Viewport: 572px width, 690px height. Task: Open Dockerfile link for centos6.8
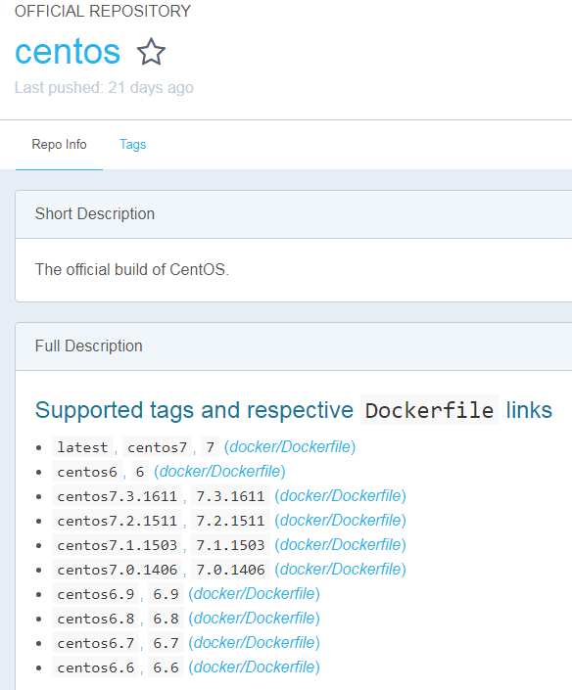[254, 619]
